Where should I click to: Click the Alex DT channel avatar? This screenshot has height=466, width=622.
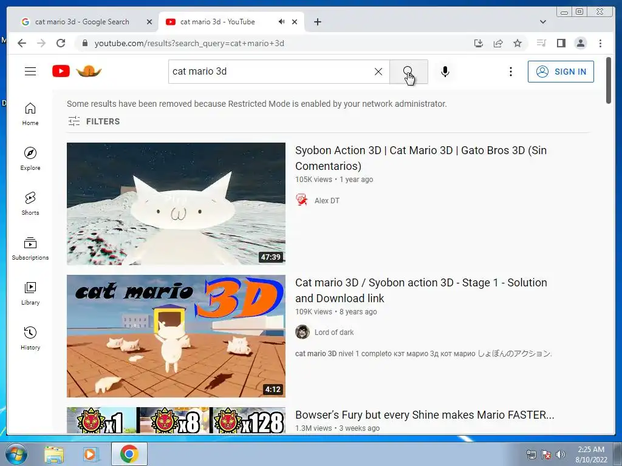click(x=302, y=200)
